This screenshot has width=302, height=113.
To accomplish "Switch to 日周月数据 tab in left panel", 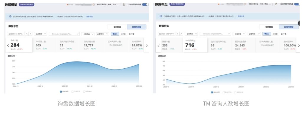I will pos(137,27).
